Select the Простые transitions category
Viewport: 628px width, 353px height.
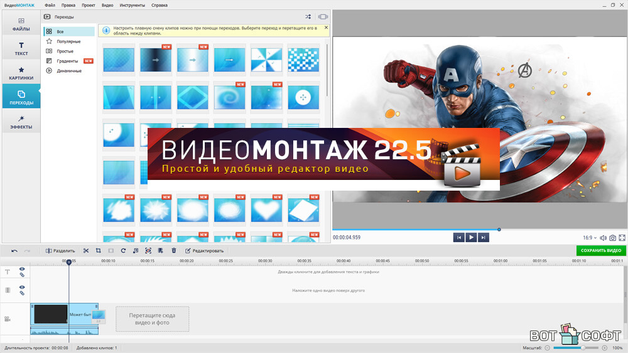pos(69,51)
